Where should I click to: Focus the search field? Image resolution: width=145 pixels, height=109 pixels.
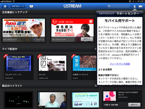coord(119,6)
